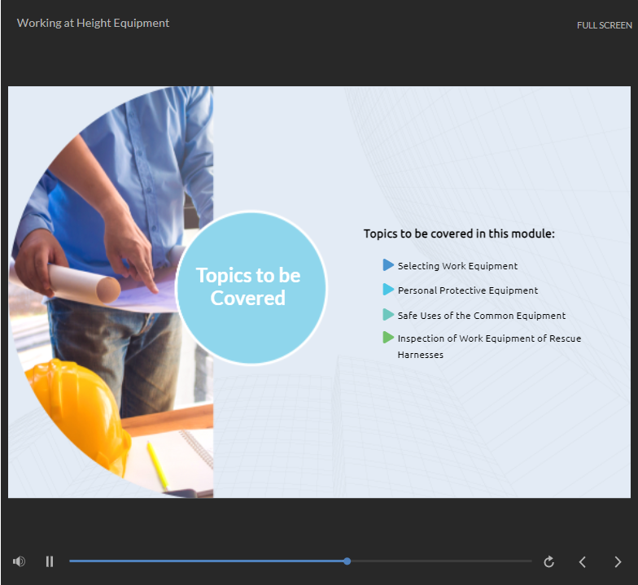Click the Topics to be covered heading
Image resolution: width=638 pixels, height=585 pixels.
tap(459, 234)
